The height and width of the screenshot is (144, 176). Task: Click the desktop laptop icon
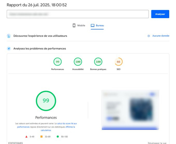[x=93, y=25]
